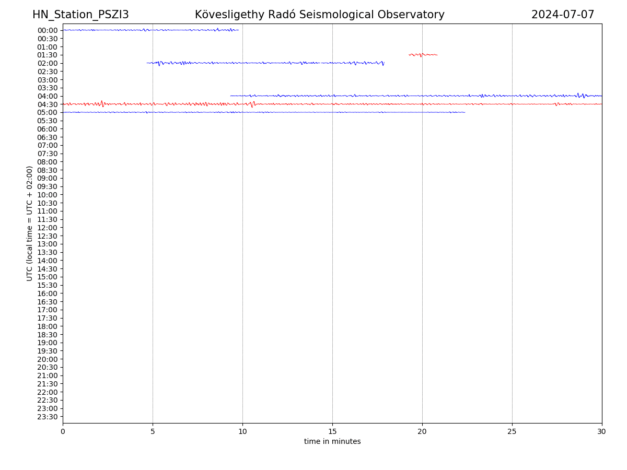This screenshot has height=470, width=627.
Task: Select the 23:30 tick label
Action: click(47, 417)
